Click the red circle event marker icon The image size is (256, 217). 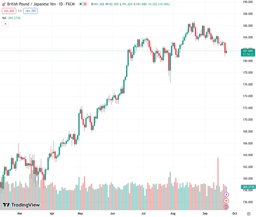pyautogui.click(x=226, y=201)
